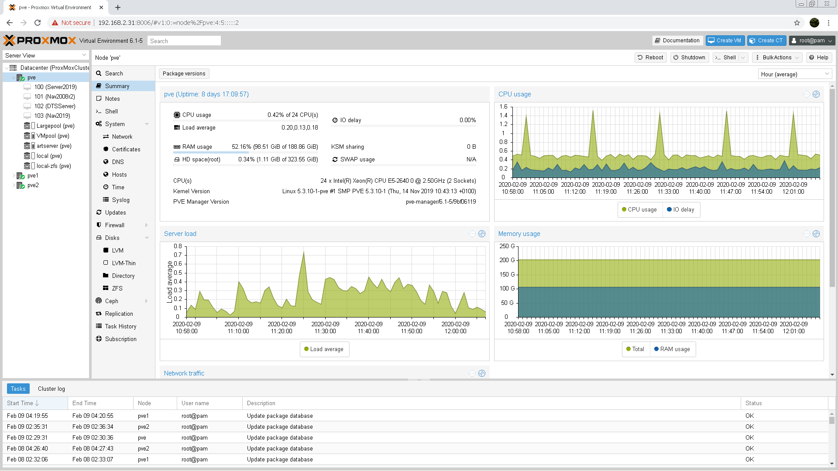Bookmark this page with star icon

pyautogui.click(x=797, y=23)
